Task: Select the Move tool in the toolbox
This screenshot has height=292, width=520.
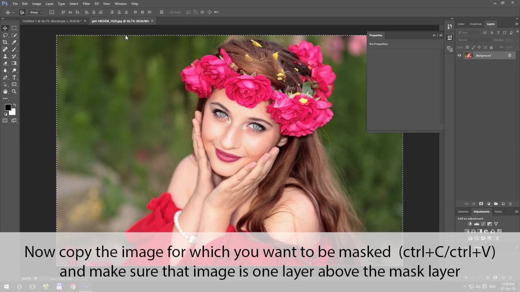Action: coord(5,28)
